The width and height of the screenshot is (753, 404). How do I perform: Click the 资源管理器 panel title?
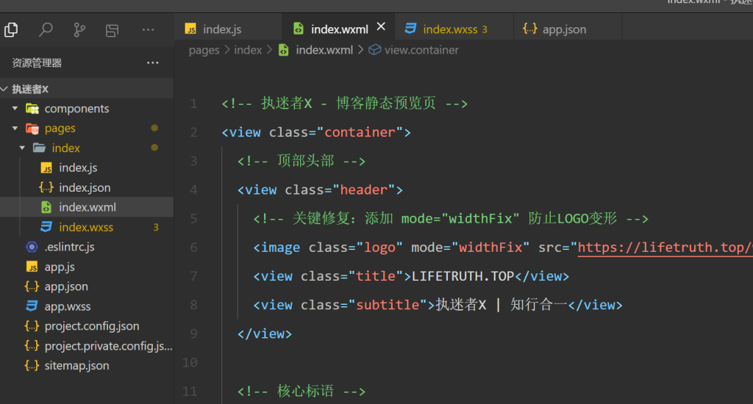[x=37, y=63]
